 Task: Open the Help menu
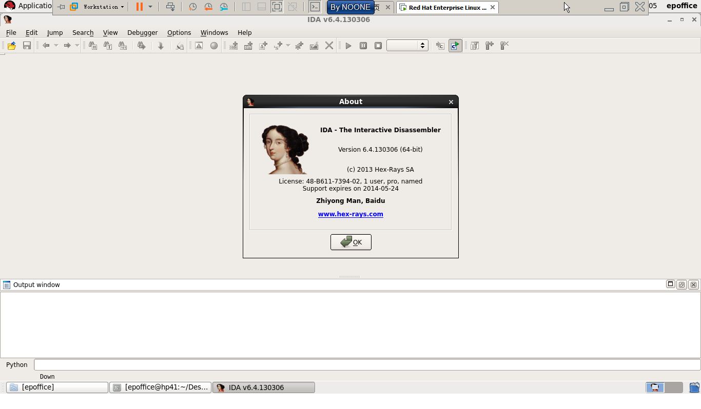click(x=245, y=32)
